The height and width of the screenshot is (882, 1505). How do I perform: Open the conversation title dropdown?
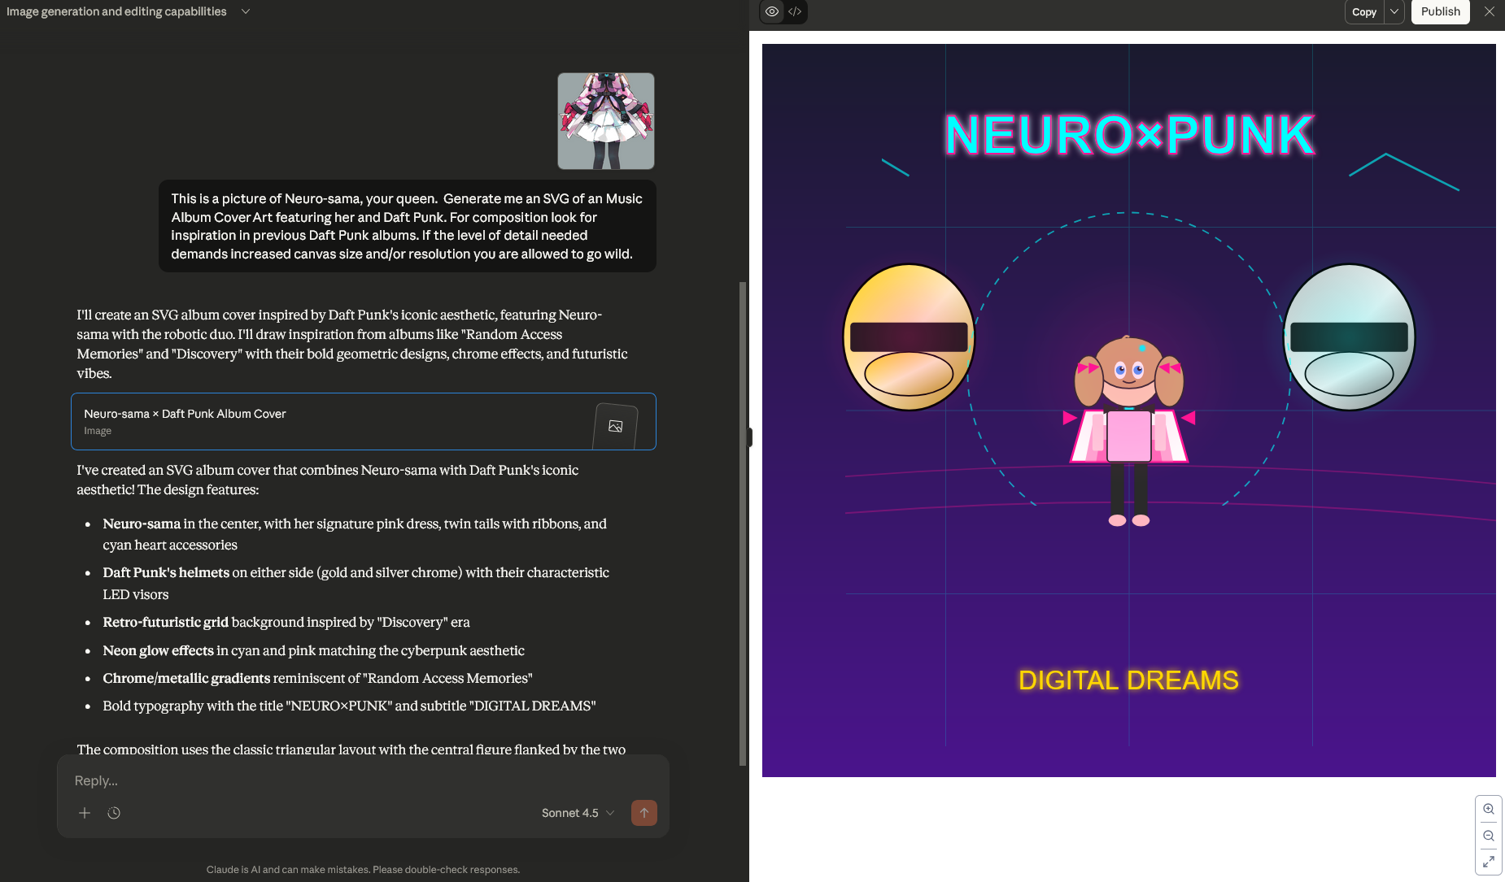coord(246,11)
